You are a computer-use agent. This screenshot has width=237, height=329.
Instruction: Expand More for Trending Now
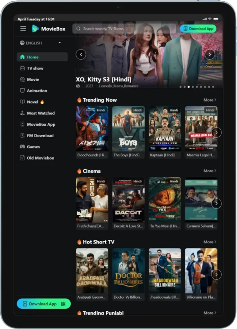tap(210, 100)
